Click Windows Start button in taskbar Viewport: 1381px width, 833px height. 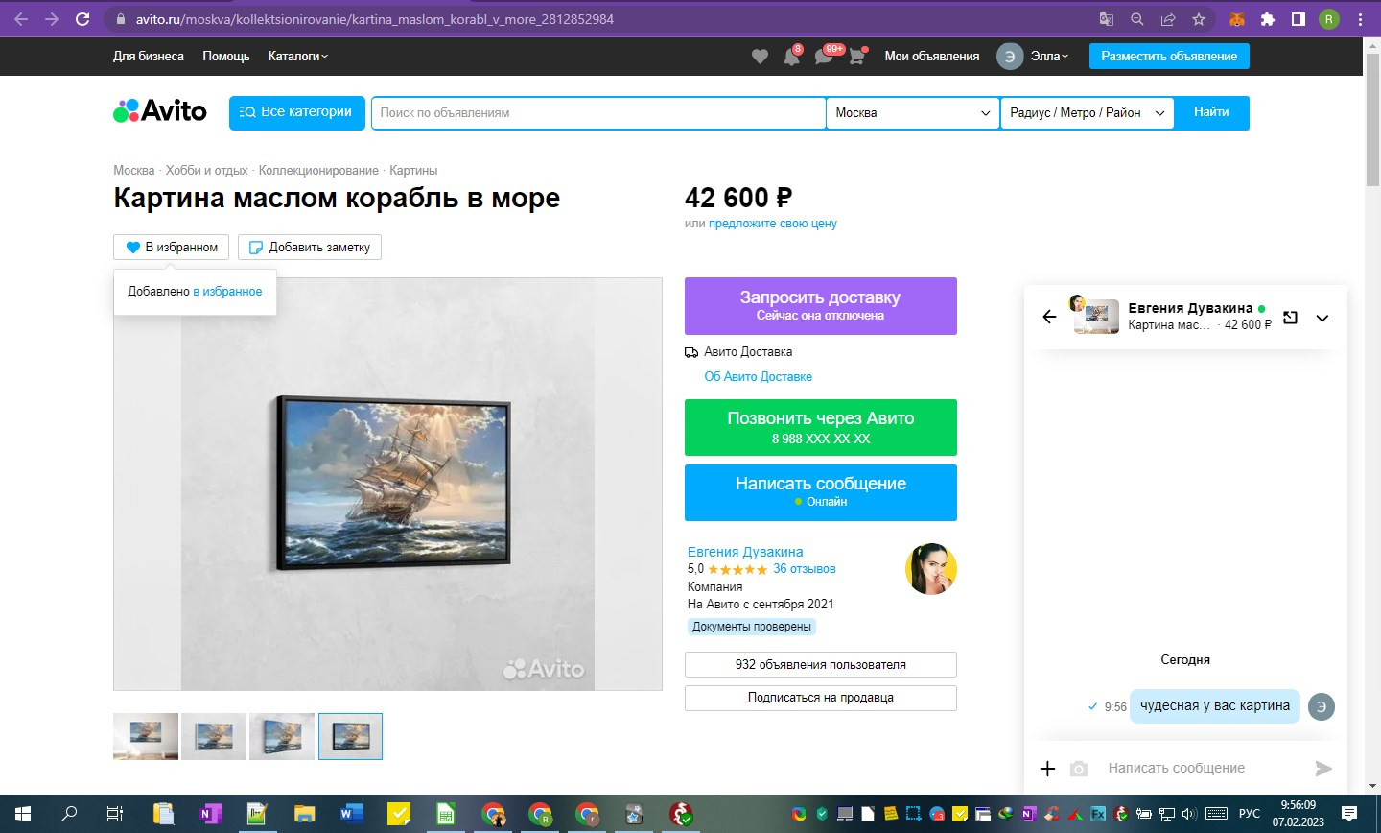[x=23, y=814]
